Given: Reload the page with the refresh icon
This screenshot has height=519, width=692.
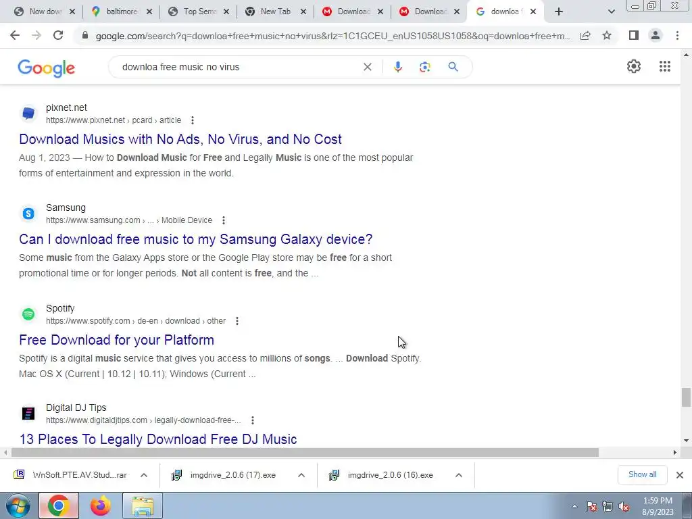Looking at the screenshot, I should coord(58,36).
